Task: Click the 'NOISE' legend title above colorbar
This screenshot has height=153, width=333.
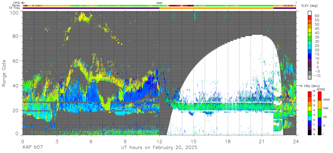Action: click(x=321, y=89)
